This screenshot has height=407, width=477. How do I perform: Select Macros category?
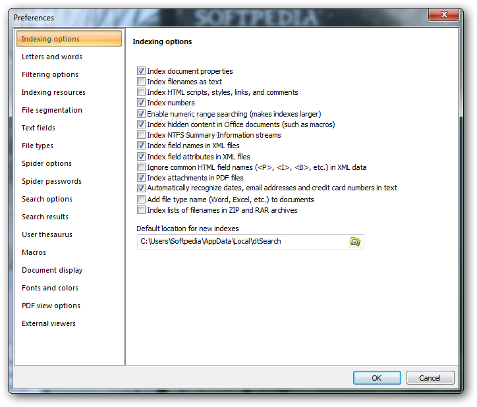click(x=69, y=252)
